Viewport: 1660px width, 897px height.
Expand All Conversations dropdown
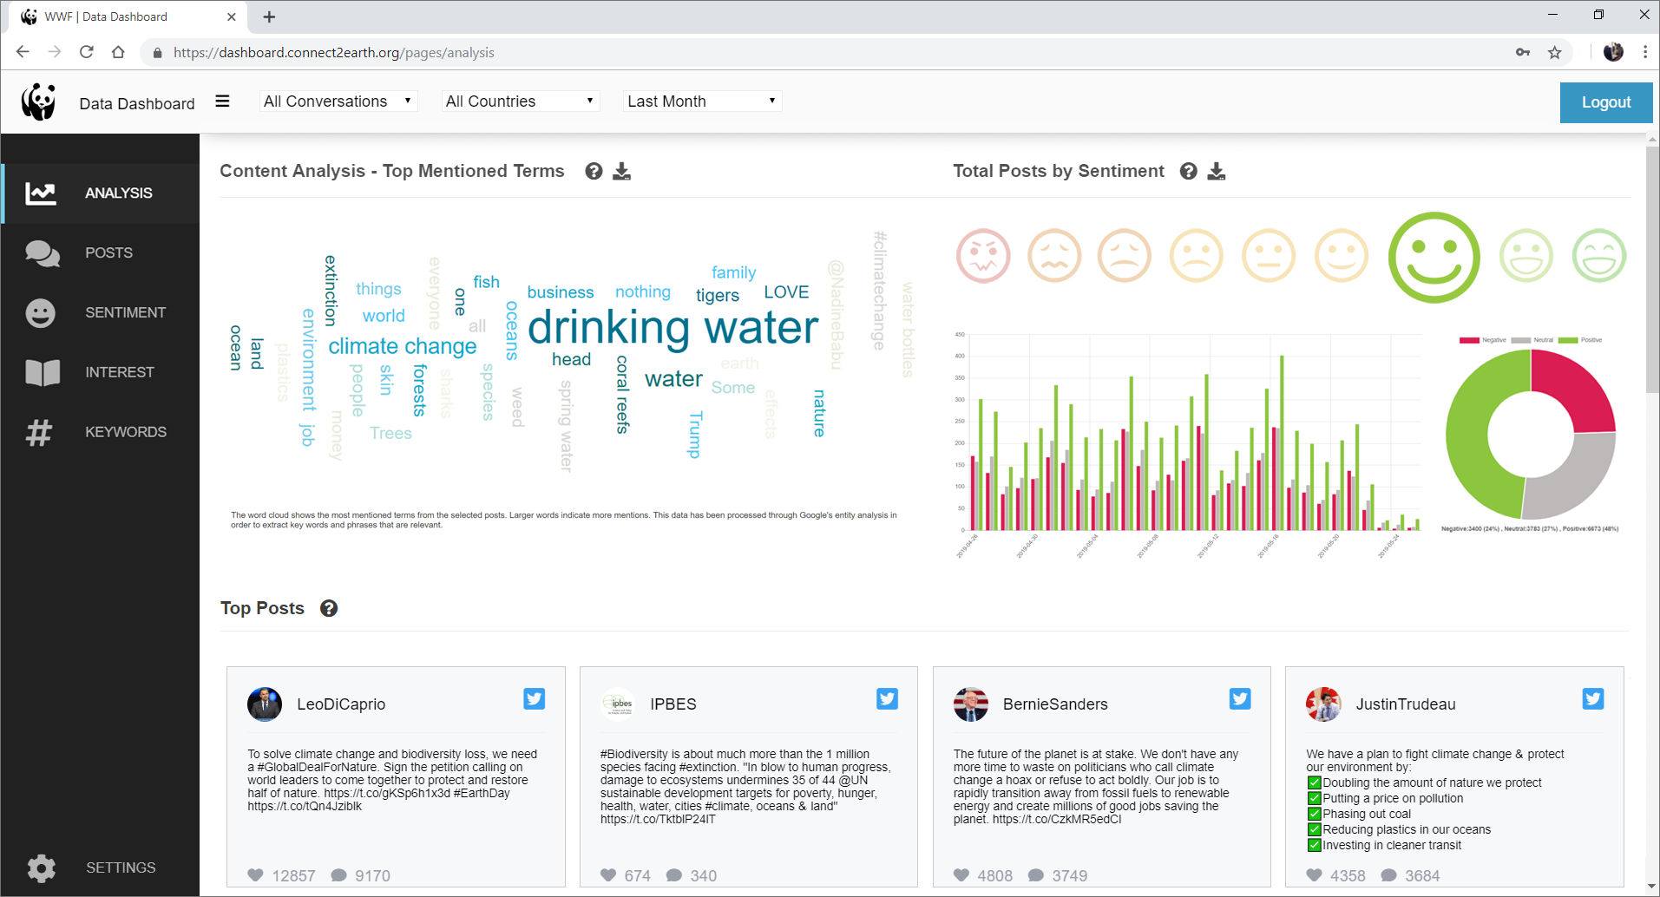point(338,101)
